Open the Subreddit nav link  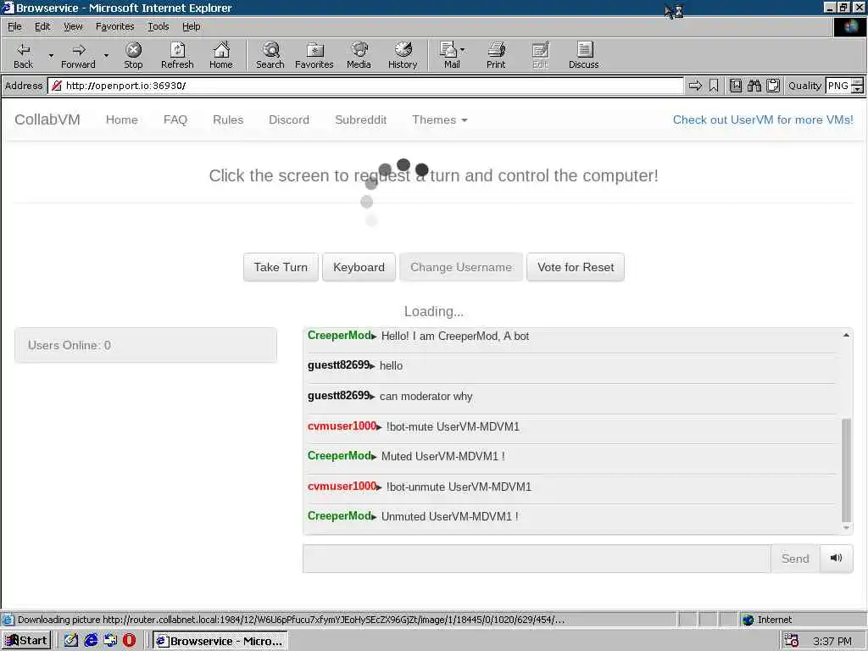click(x=360, y=120)
